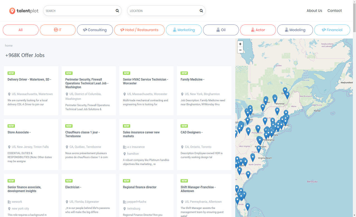This screenshot has width=356, height=217.
Task: Open Perimeter Security Firewall Operations job
Action: tap(87, 83)
